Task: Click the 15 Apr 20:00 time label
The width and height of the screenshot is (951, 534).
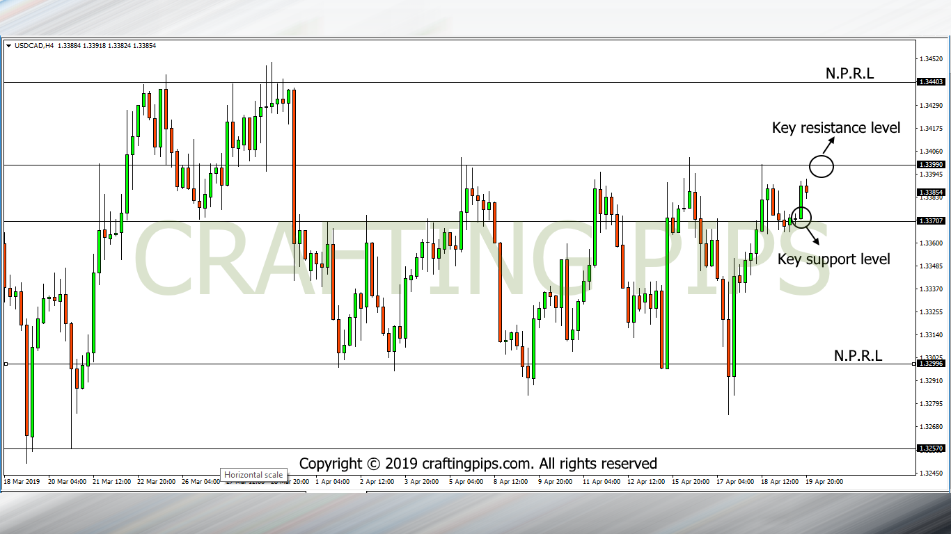Action: 691,481
